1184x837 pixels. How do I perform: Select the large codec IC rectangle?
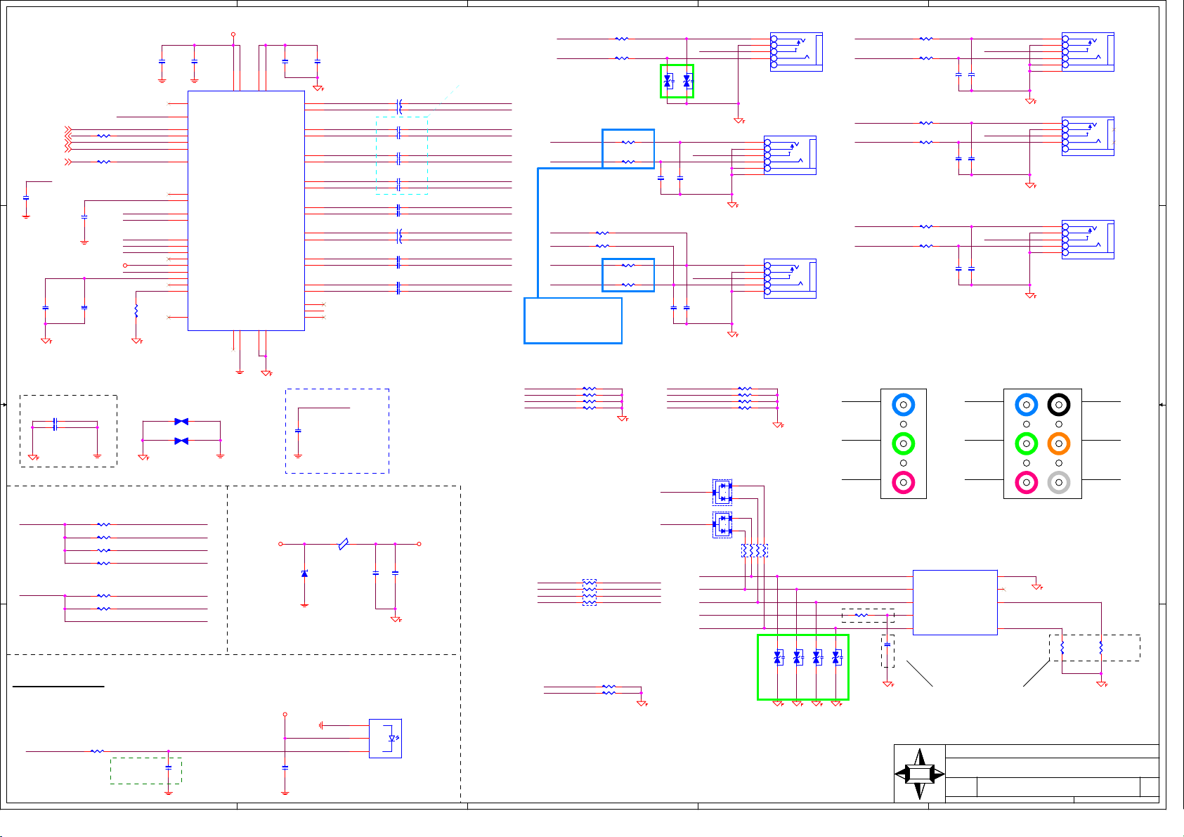[246, 211]
